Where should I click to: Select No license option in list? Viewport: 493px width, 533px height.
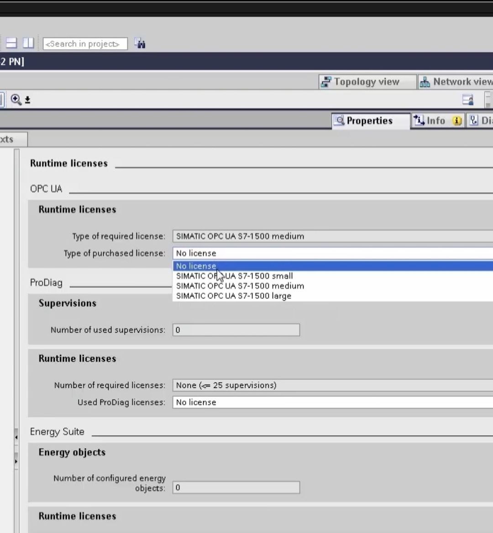pyautogui.click(x=332, y=266)
